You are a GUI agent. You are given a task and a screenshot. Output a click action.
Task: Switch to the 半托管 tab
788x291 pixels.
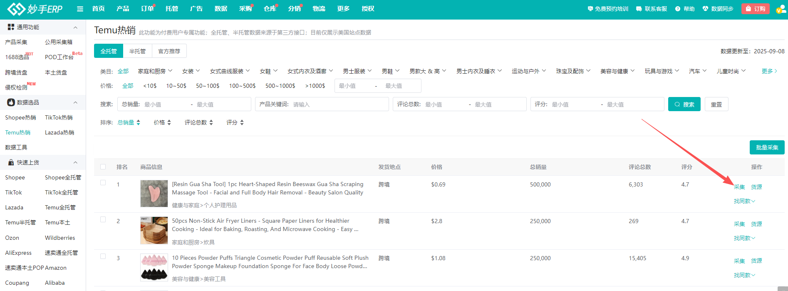click(137, 51)
